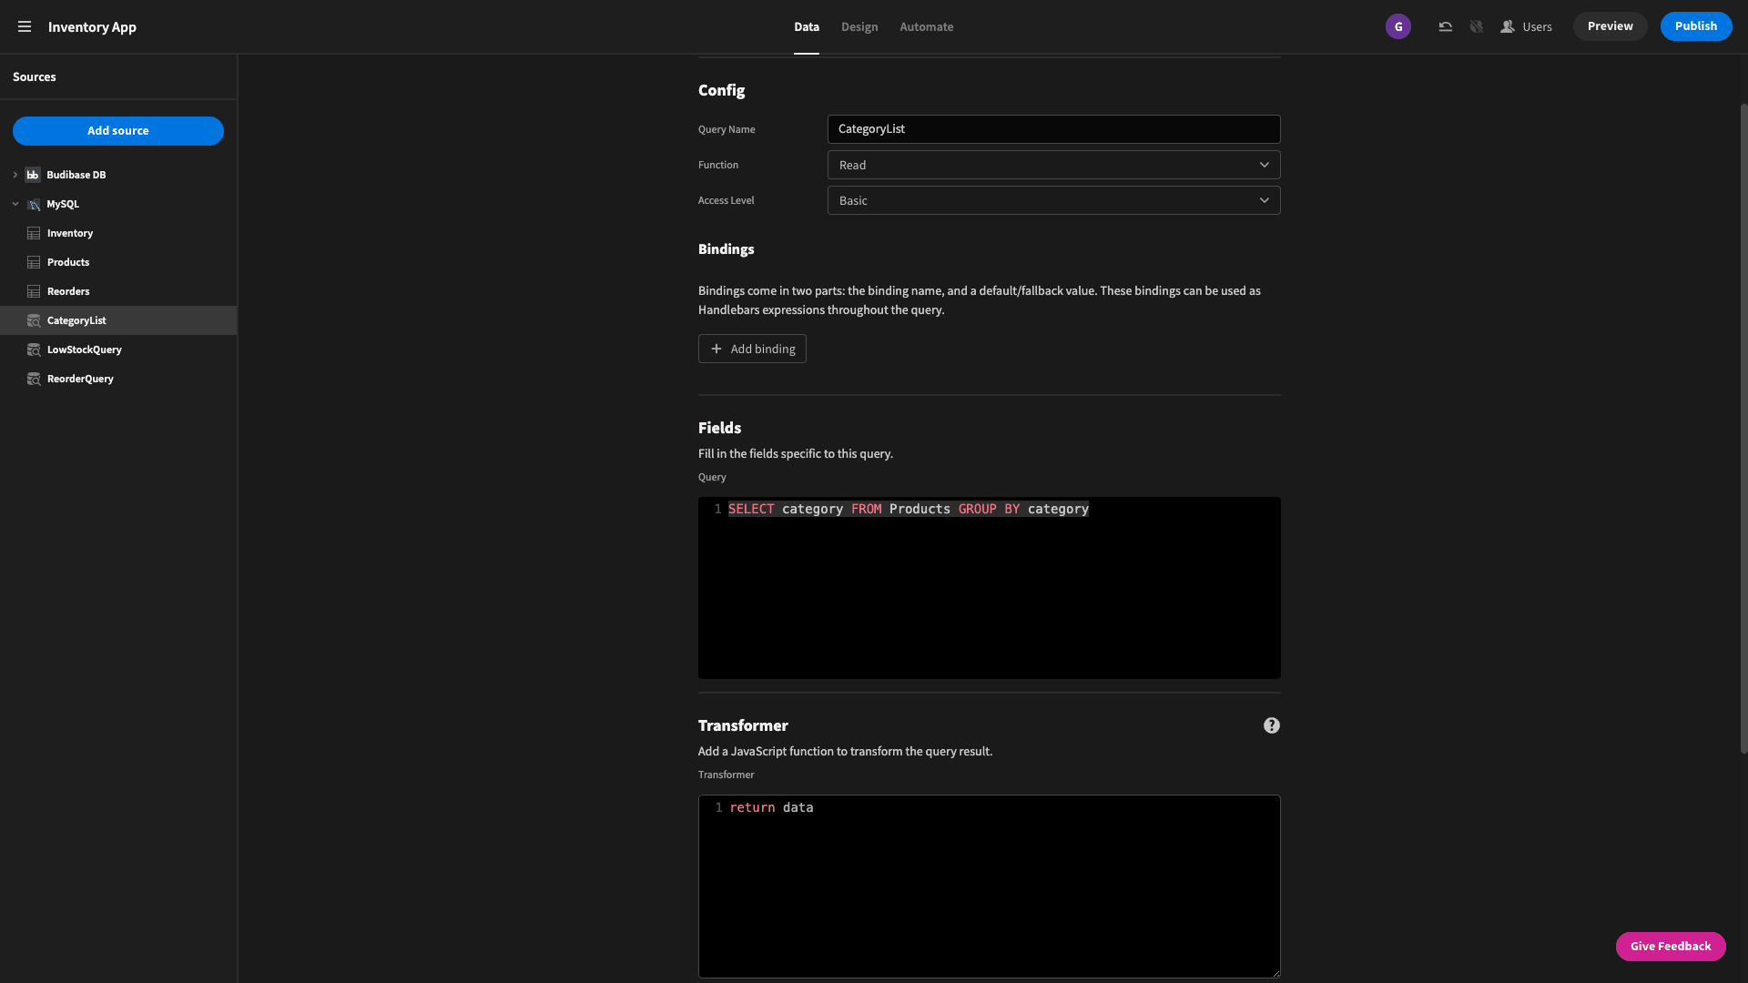Click the Preview button

pos(1610,26)
